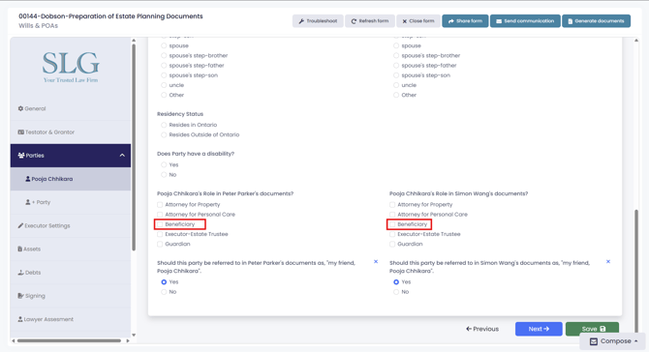
Task: Go to Previous page
Action: pyautogui.click(x=482, y=329)
